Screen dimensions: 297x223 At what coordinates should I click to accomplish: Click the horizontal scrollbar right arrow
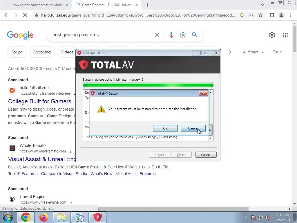coord(289,209)
